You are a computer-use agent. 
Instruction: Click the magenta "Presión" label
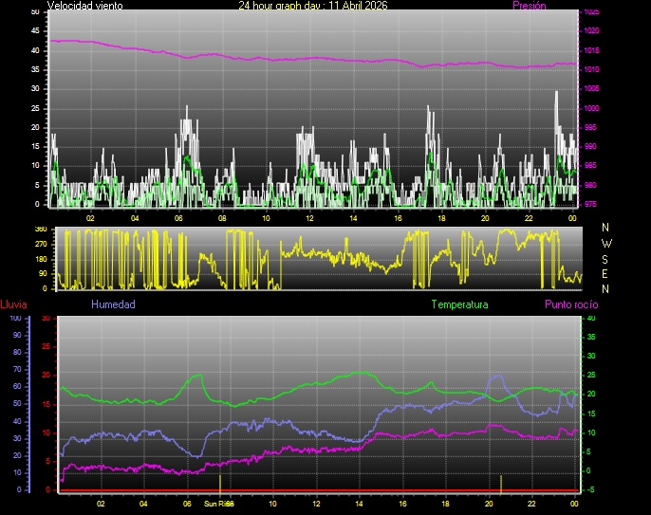[529, 6]
